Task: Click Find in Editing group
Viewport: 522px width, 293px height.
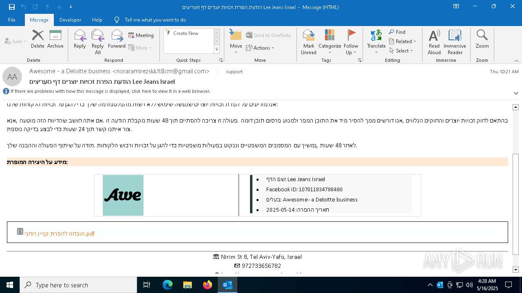Action: 397,32
